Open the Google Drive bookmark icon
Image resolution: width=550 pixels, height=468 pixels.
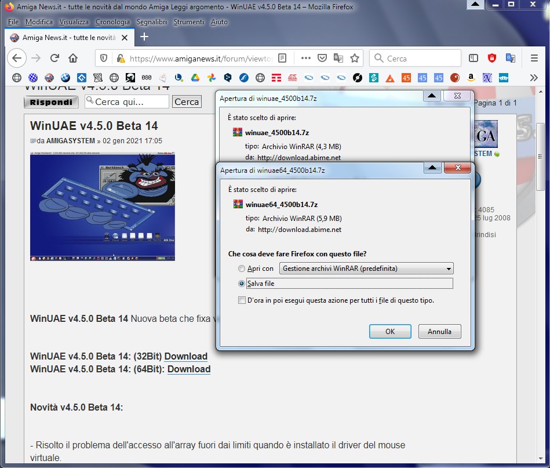pos(195,77)
